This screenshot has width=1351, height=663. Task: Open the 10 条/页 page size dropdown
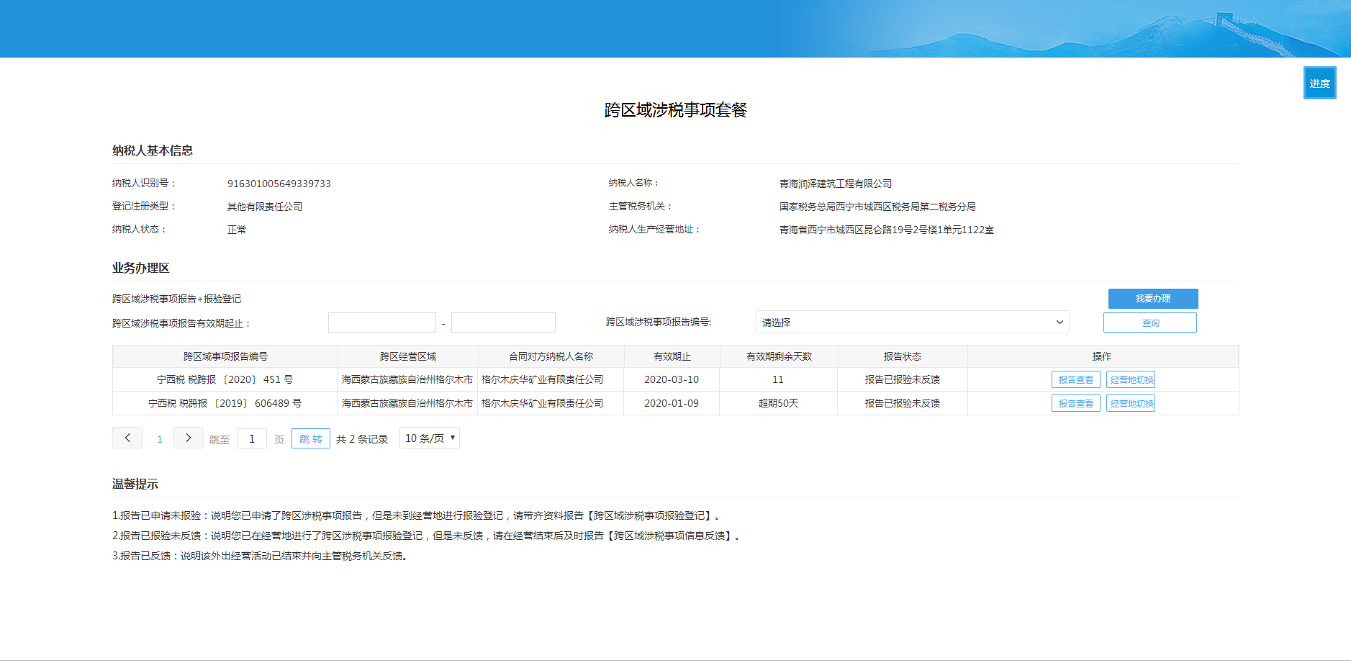click(430, 438)
